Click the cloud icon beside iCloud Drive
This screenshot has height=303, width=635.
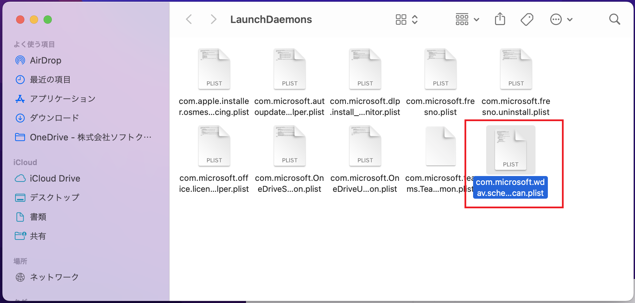click(x=20, y=178)
